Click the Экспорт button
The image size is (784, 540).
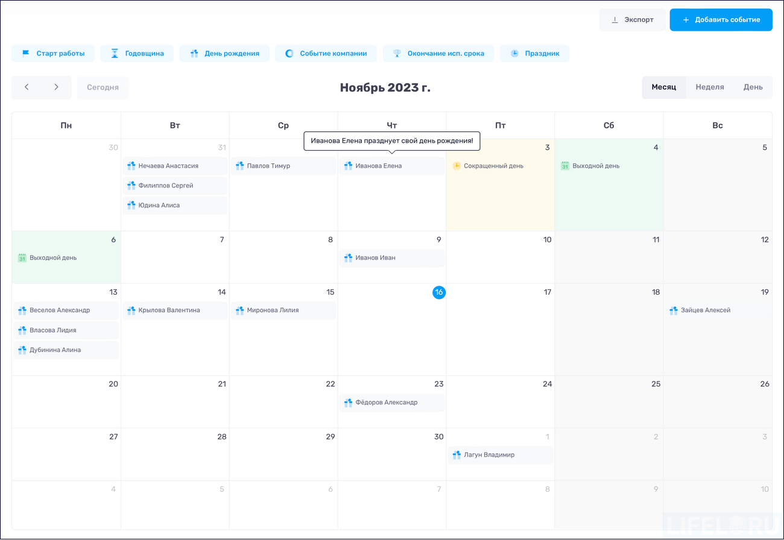coord(633,19)
